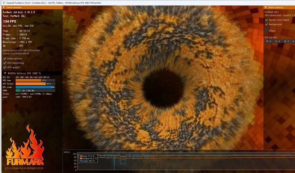Uncheck the GPU graphs checkbox
295x173 pixels.
[x=5, y=67]
